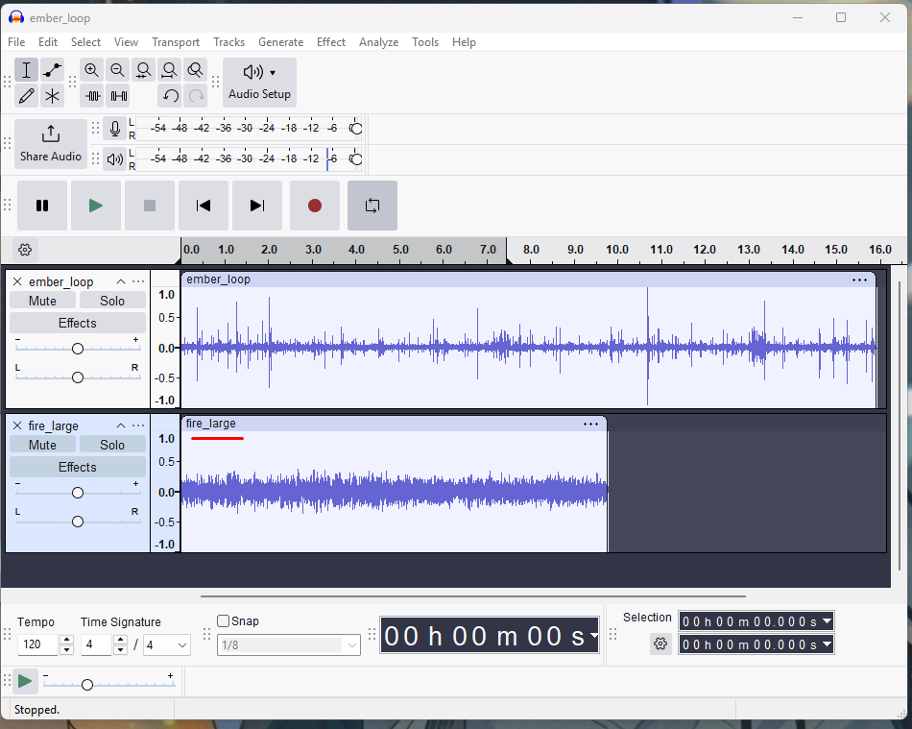Viewport: 912px width, 729px height.
Task: Click the Zoom In magnifier
Action: pos(91,70)
